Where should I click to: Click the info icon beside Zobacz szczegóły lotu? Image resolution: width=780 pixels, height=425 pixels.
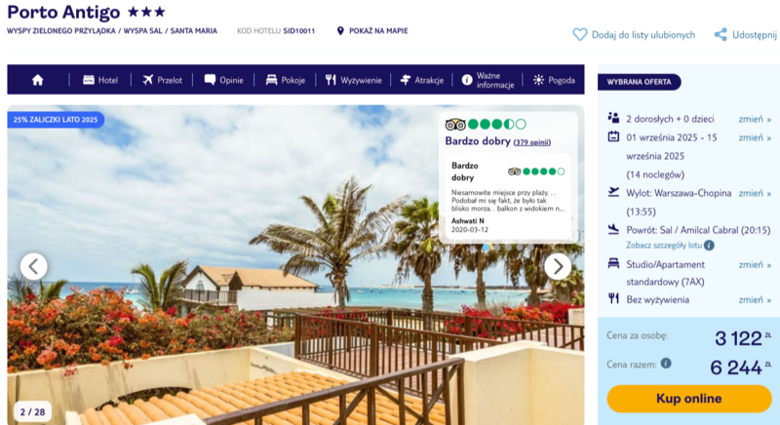pyautogui.click(x=710, y=245)
